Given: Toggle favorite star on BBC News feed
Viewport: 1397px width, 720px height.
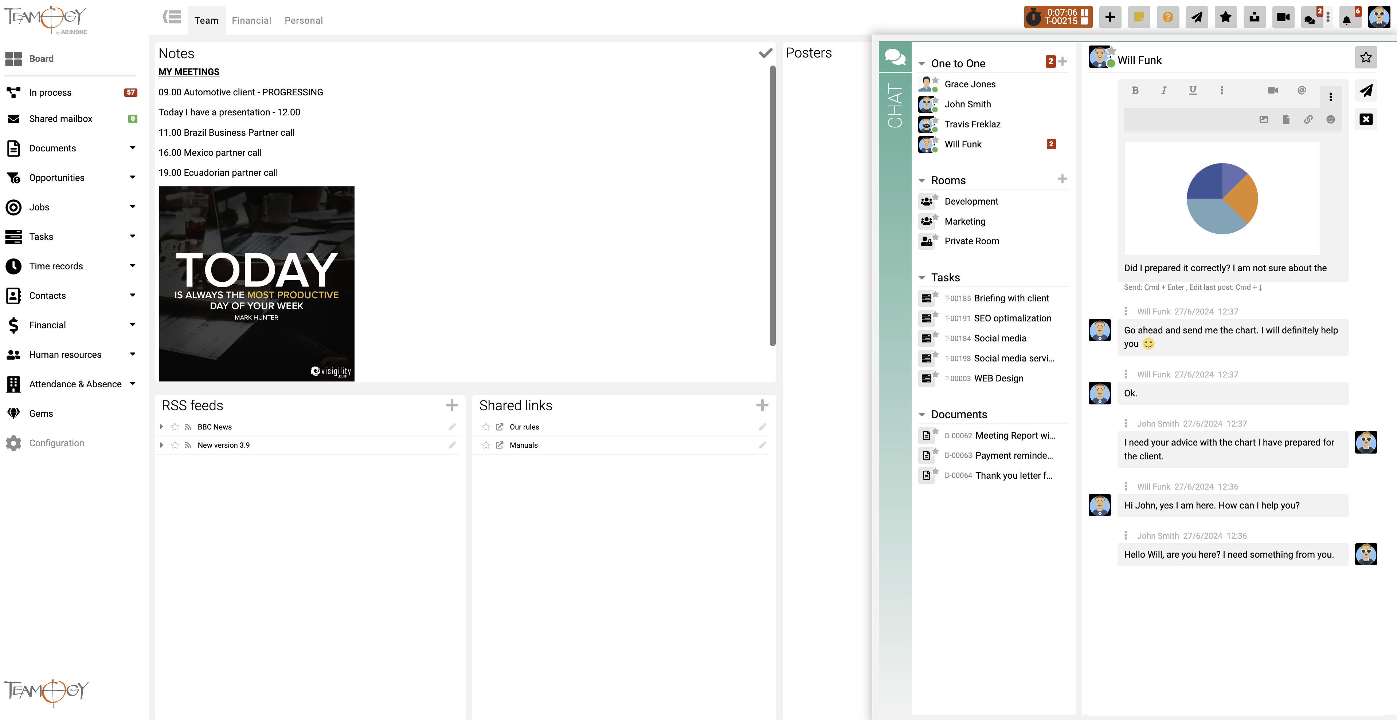Looking at the screenshot, I should click(x=175, y=427).
